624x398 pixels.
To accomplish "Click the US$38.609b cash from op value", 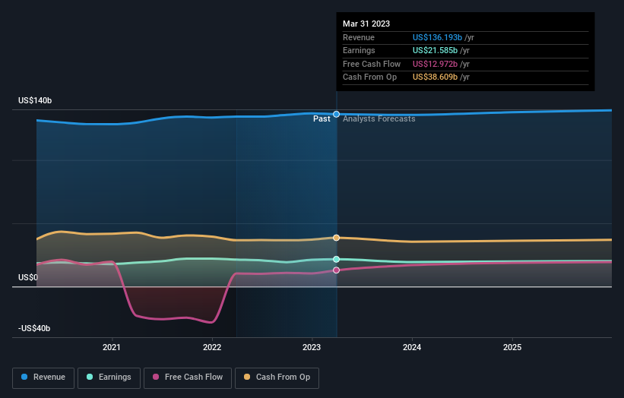I will tap(435, 77).
